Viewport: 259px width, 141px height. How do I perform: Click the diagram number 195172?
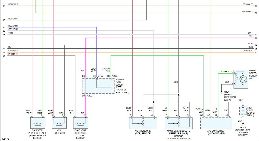point(6,139)
